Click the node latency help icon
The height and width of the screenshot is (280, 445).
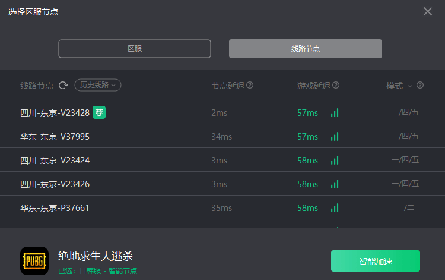click(x=250, y=86)
